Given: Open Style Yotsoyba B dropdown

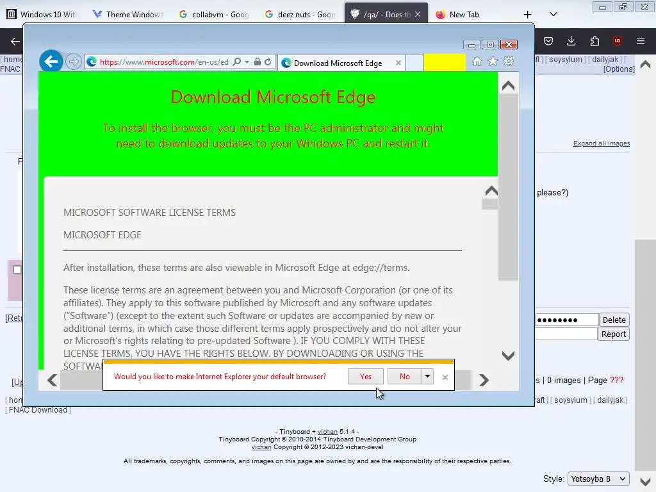Looking at the screenshot, I should pyautogui.click(x=598, y=479).
